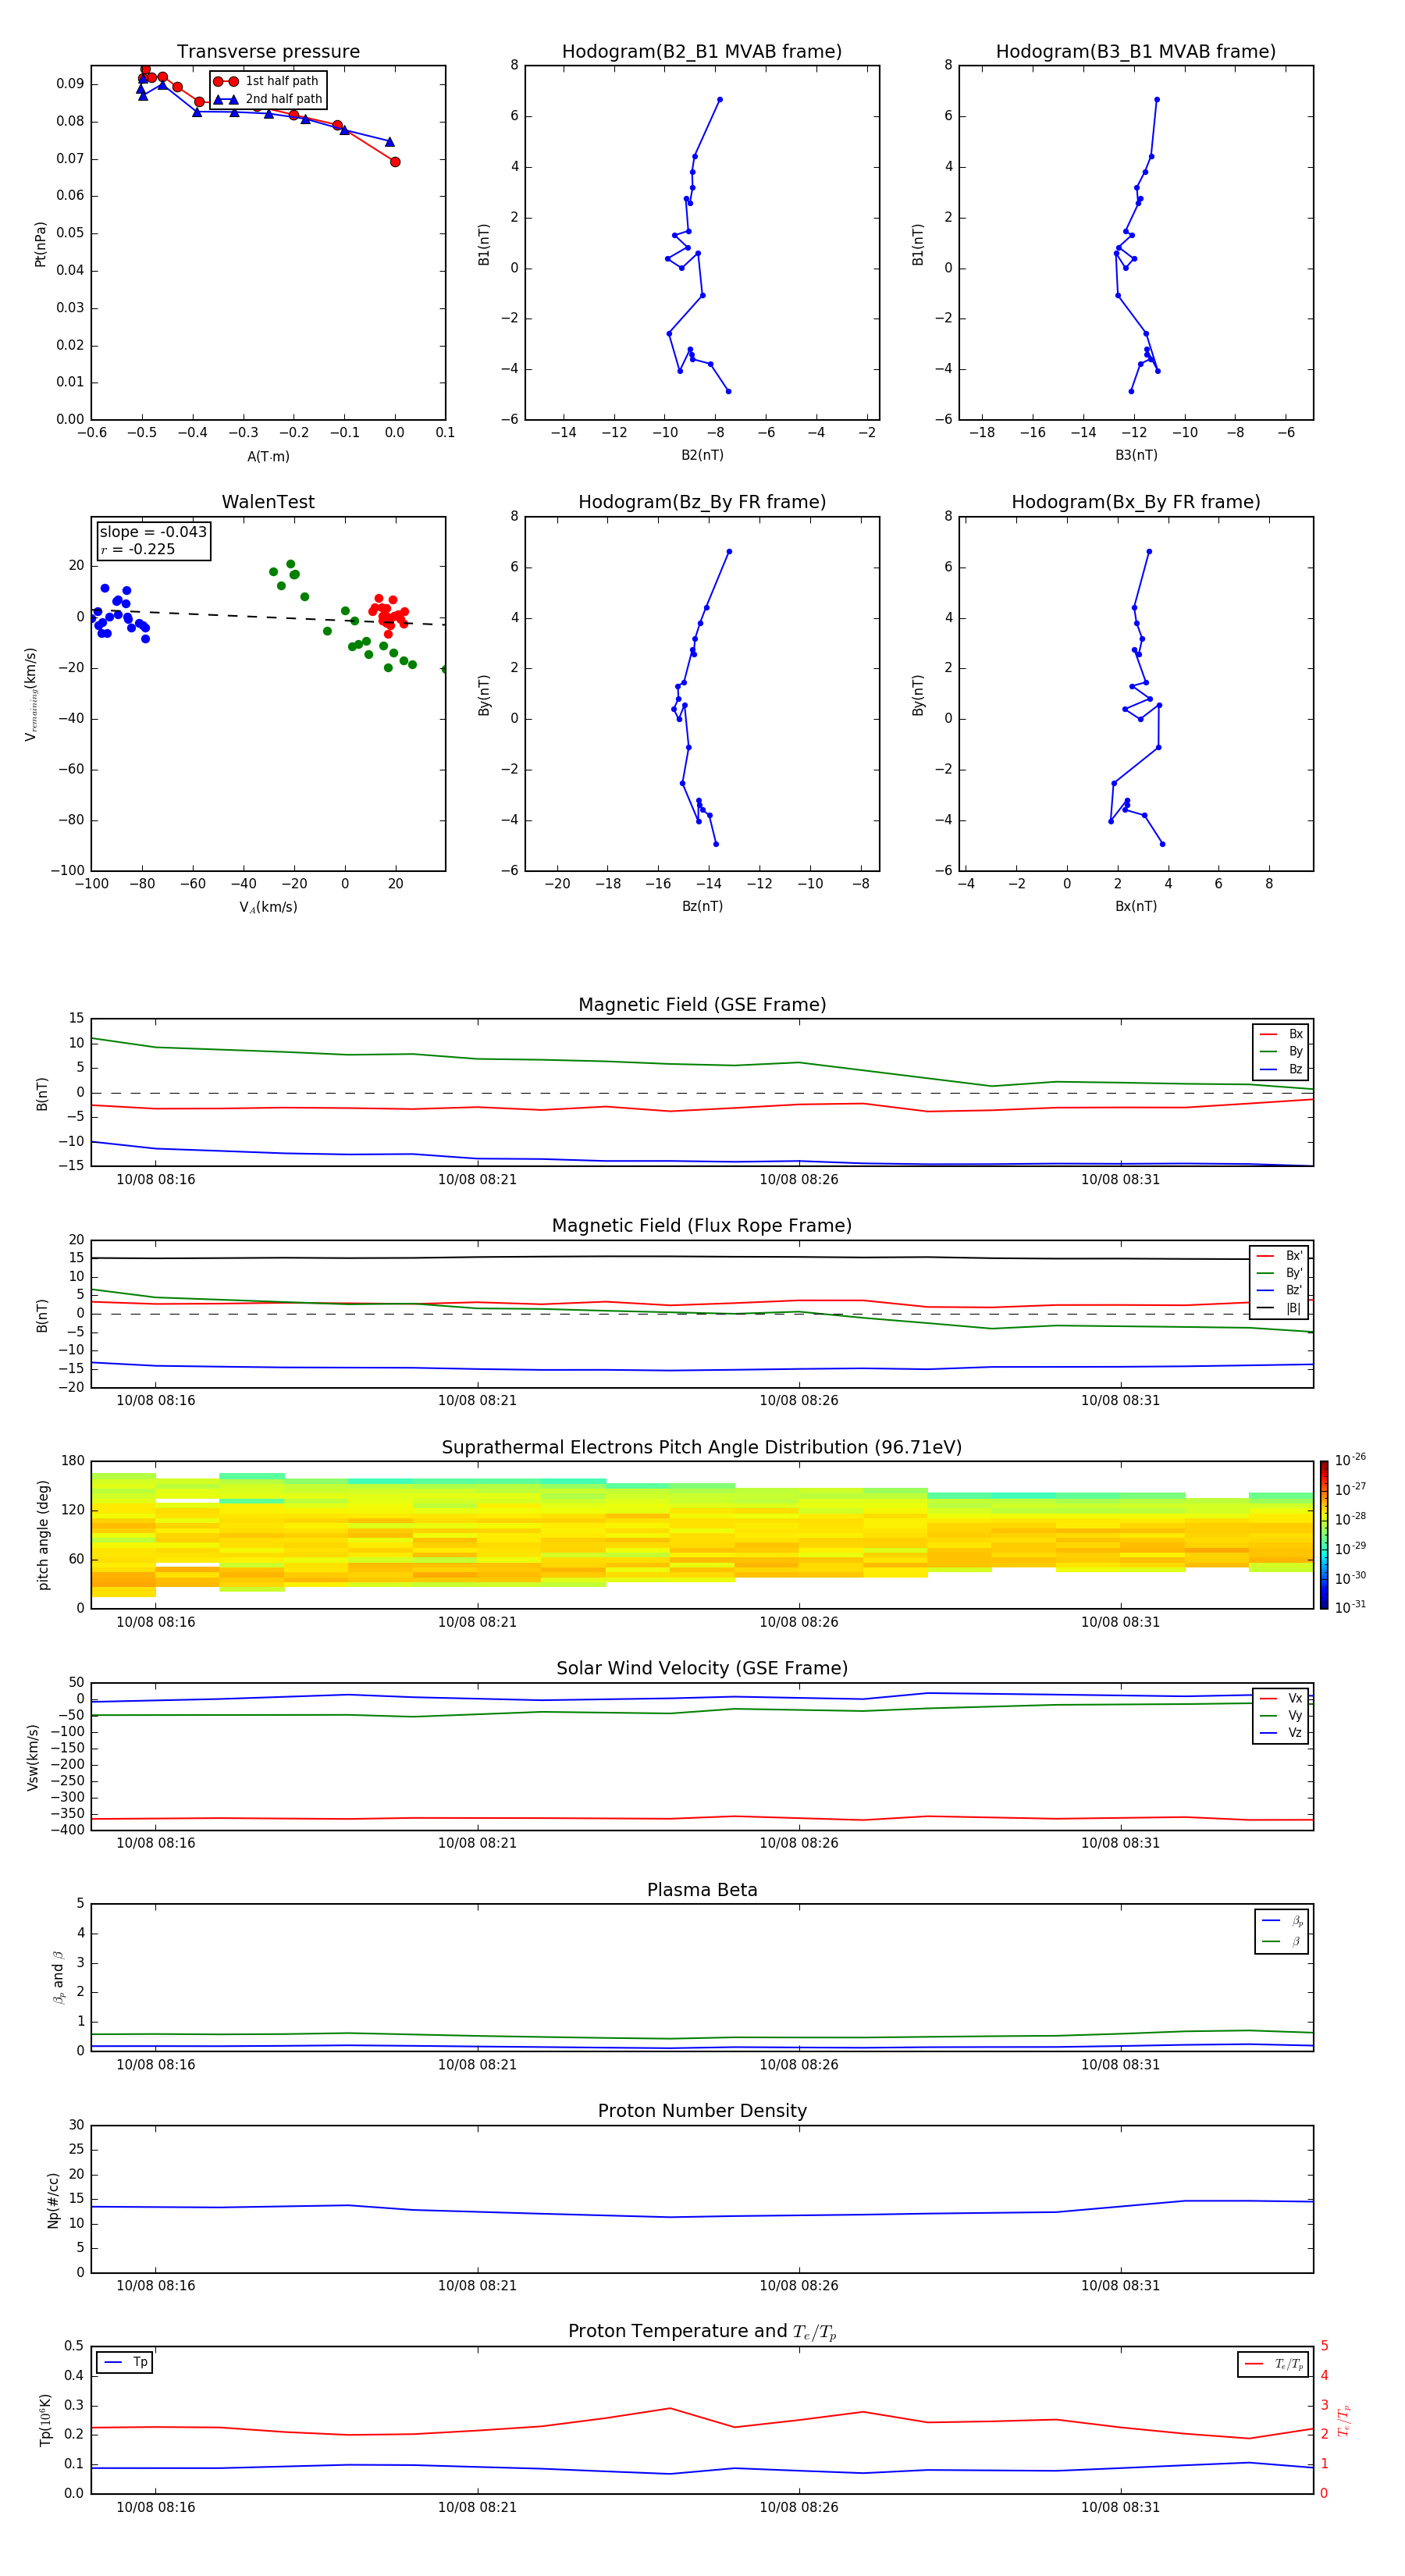Click the "Magnetic Field (GSE Frame)" title
Image resolution: width=1405 pixels, height=2576 pixels.
pyautogui.click(x=702, y=1005)
